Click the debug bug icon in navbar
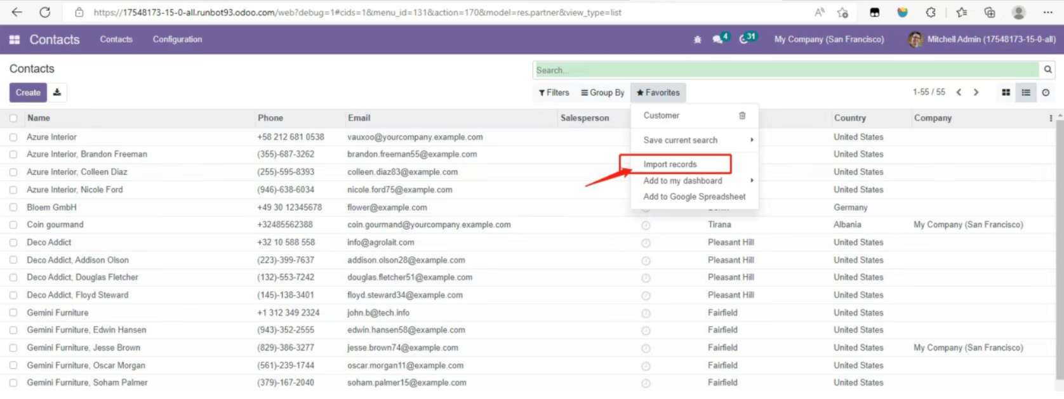 coord(697,39)
